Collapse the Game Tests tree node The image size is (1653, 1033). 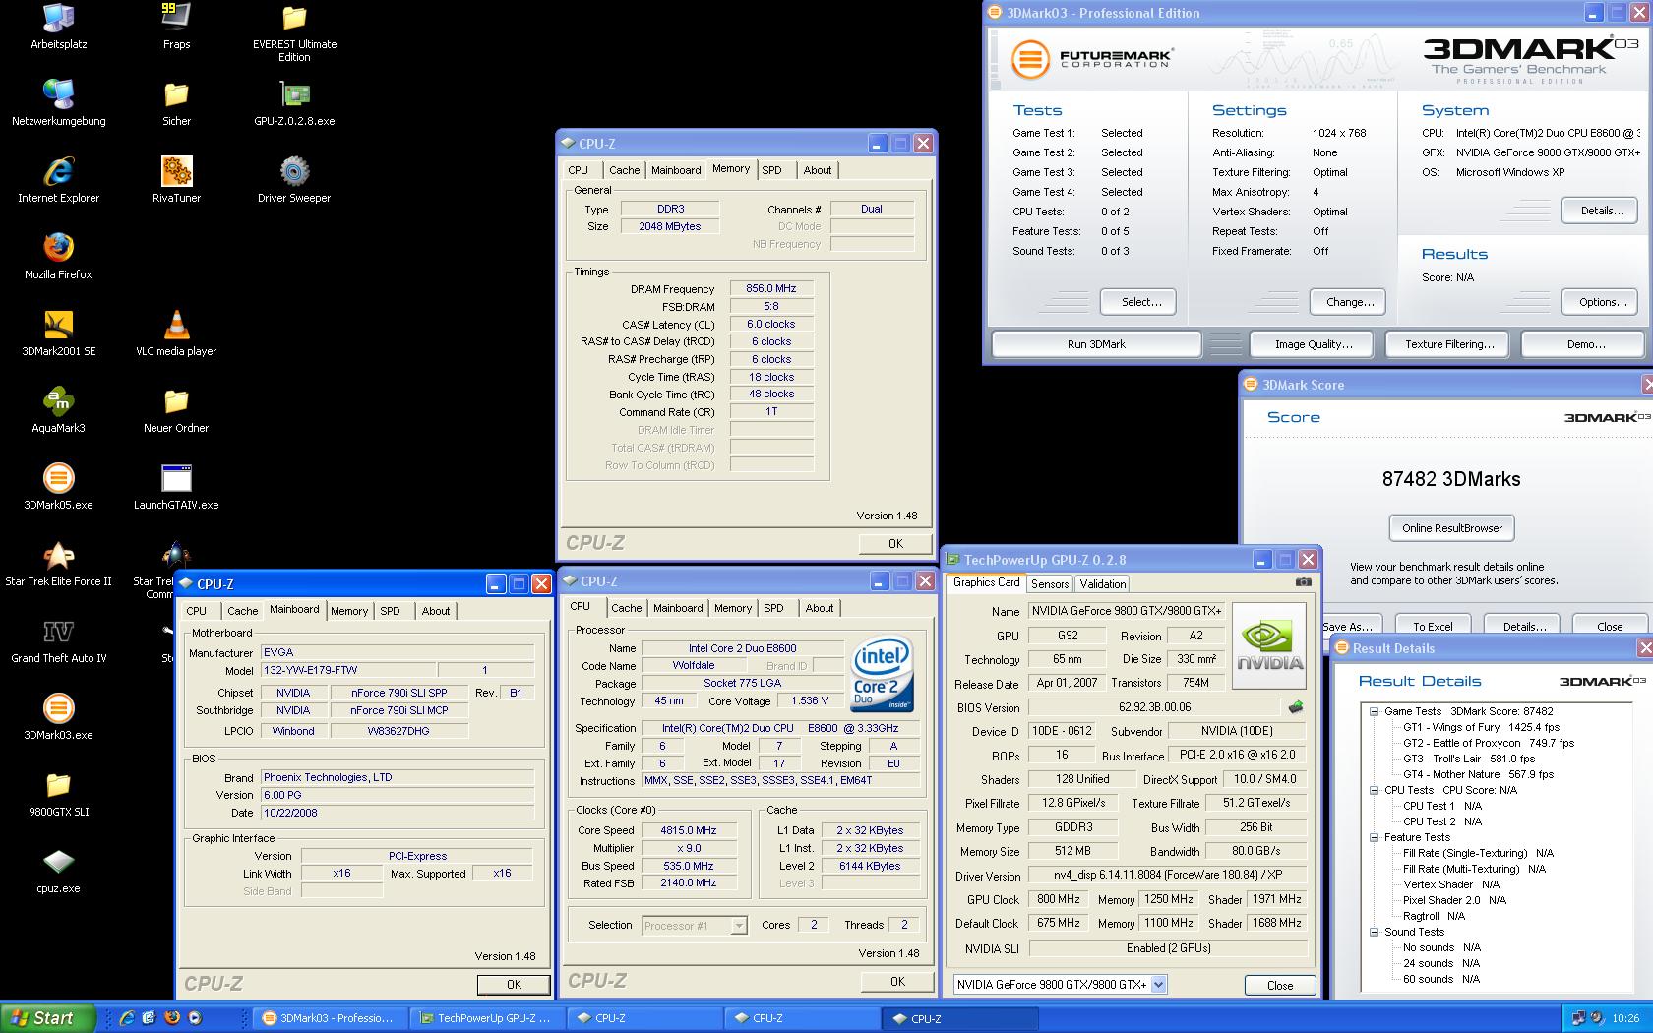1374,711
